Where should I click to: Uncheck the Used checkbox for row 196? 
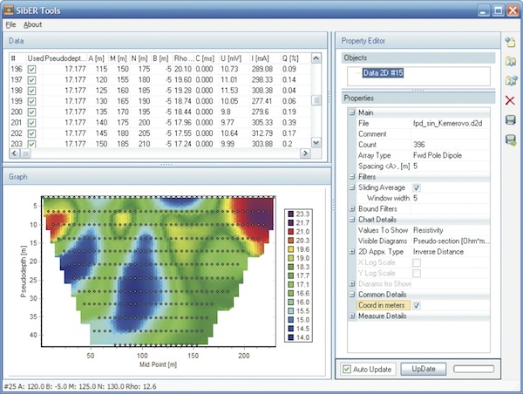(32, 69)
